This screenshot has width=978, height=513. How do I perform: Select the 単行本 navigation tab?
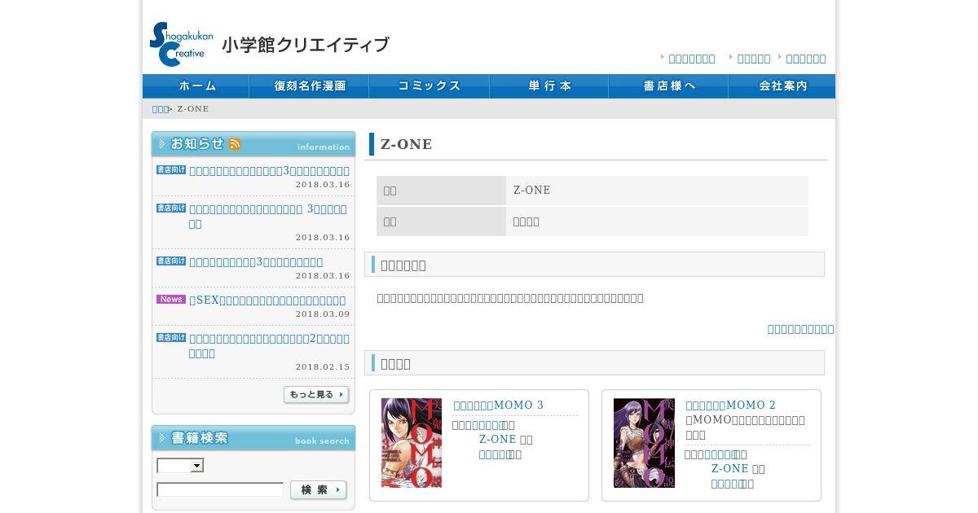549,86
